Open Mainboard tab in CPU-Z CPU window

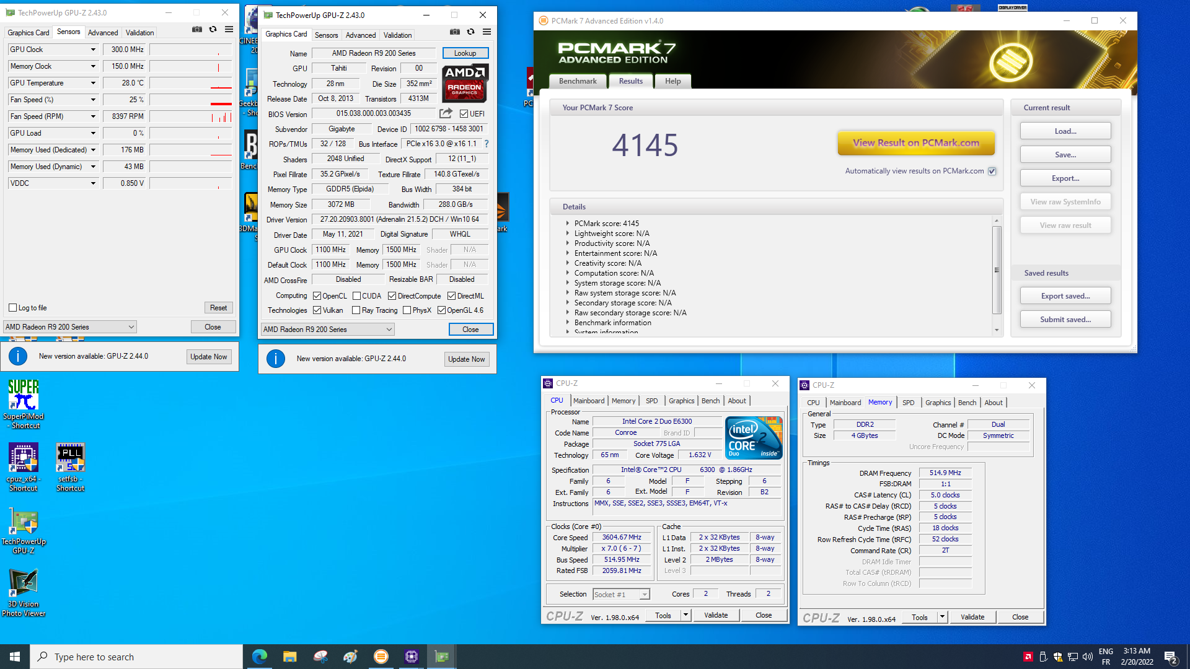[589, 401]
